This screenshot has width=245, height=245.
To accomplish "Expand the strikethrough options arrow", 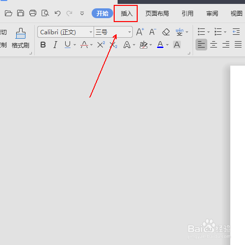I will (x=92, y=45).
